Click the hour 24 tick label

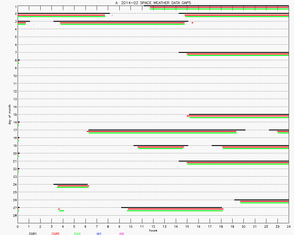[x=289, y=227]
